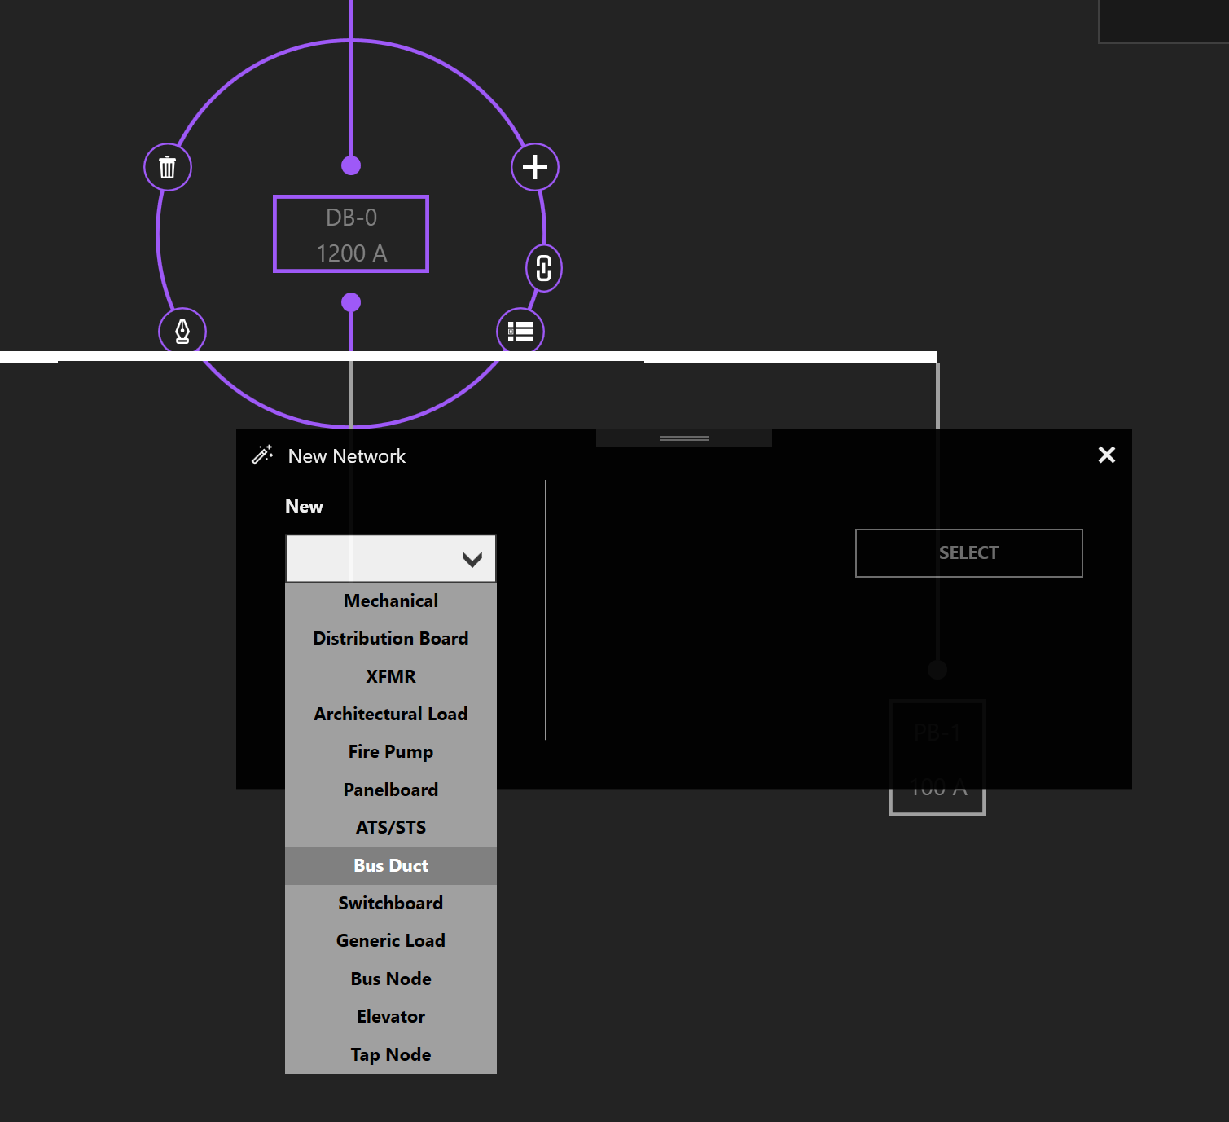Choose Mechanical from the dropdown list
Screen dimensions: 1229x1122
391,601
